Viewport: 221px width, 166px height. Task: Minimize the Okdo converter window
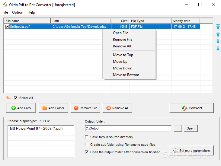pos(186,5)
